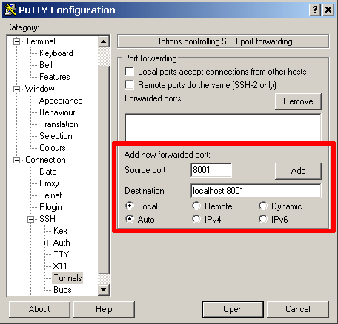
Task: Select Telnet category in tree
Action: [x=50, y=195]
